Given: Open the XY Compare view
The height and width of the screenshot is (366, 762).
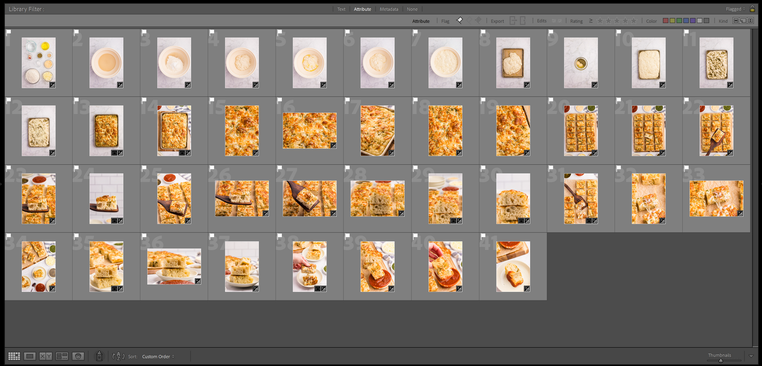Looking at the screenshot, I should tap(45, 356).
